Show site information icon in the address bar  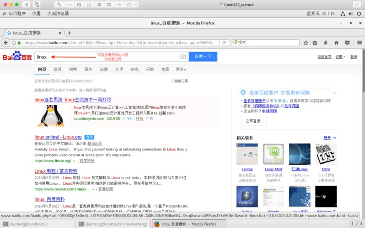[x=14, y=43]
